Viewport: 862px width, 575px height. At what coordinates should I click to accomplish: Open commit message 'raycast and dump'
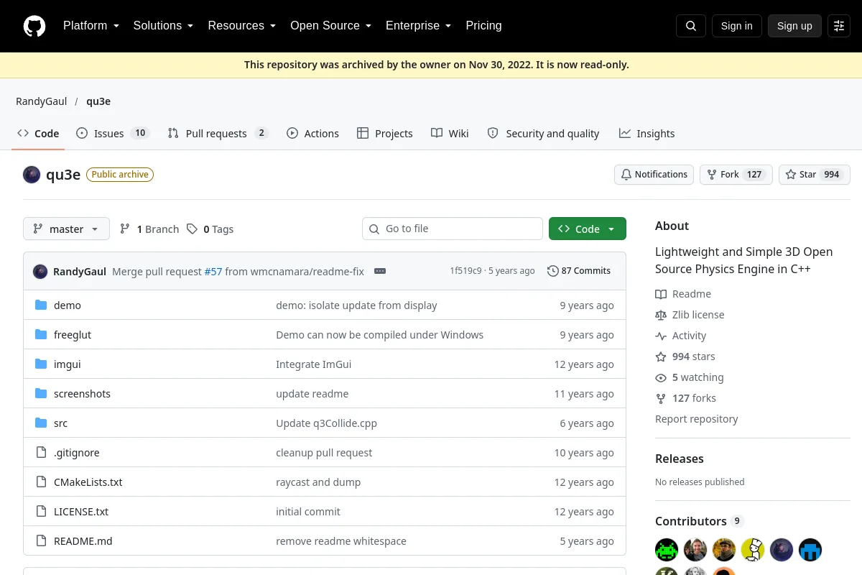[x=318, y=482]
